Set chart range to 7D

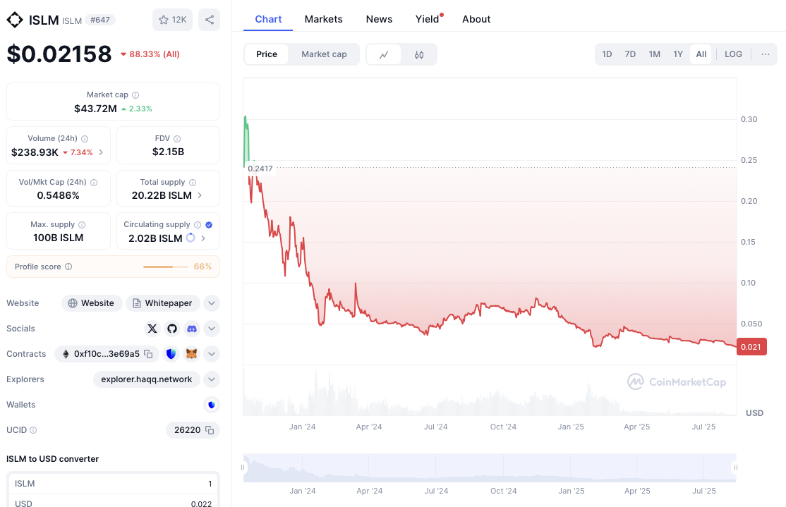pyautogui.click(x=630, y=54)
